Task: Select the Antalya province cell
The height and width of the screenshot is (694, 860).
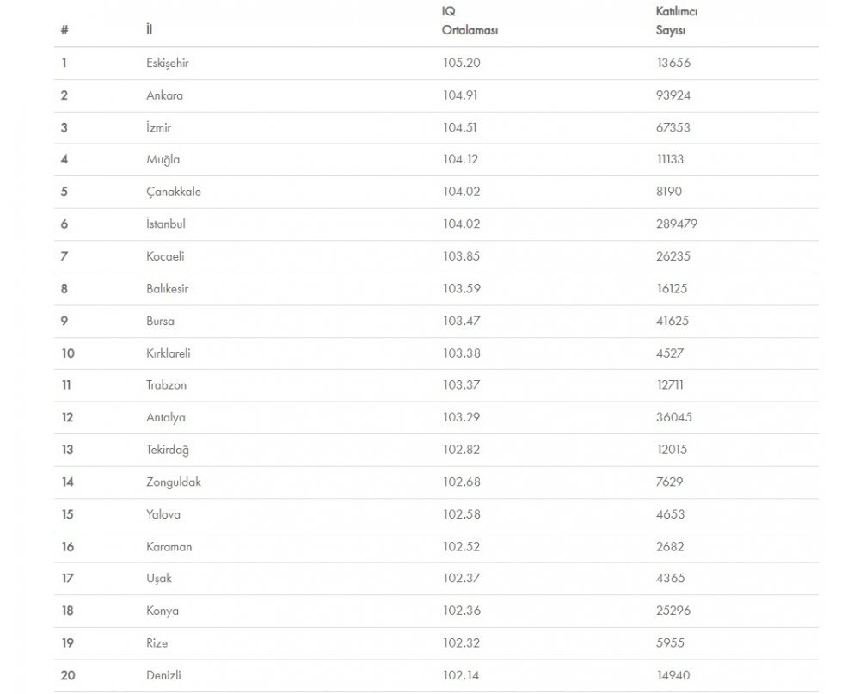Action: pyautogui.click(x=166, y=417)
